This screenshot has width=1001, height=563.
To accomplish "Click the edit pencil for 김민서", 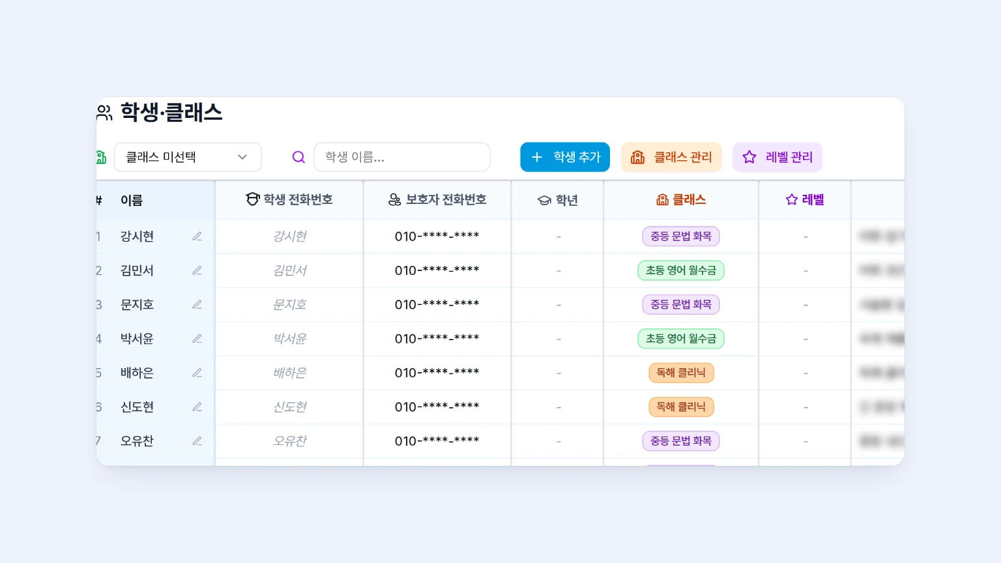I will [197, 270].
